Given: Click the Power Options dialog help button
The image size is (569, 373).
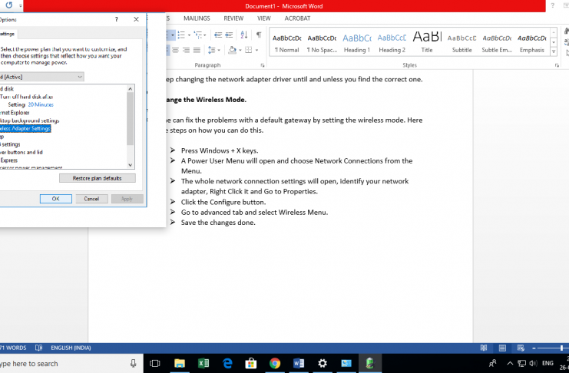Looking at the screenshot, I should (x=117, y=19).
